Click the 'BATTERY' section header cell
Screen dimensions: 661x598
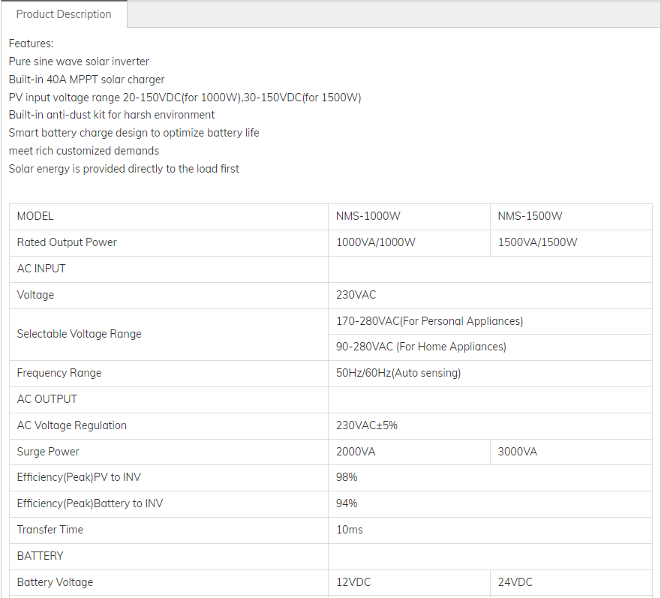pos(41,556)
